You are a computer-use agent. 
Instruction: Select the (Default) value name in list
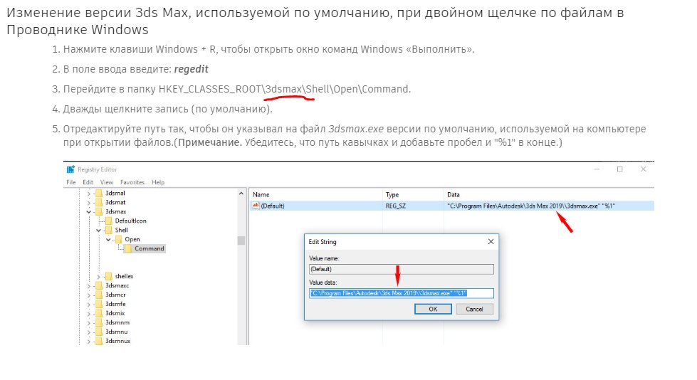(273, 206)
